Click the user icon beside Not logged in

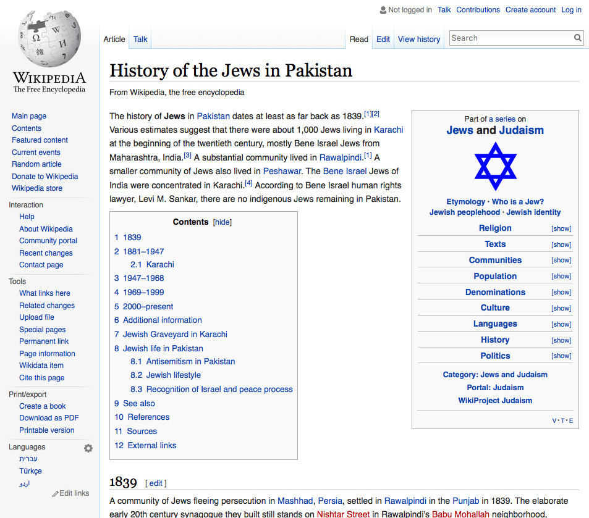pyautogui.click(x=382, y=10)
